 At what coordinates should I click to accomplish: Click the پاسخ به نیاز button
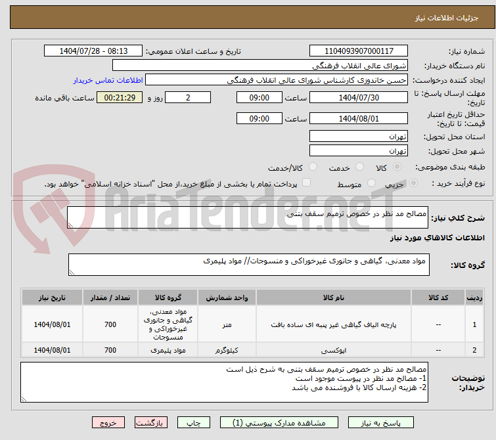click(380, 423)
